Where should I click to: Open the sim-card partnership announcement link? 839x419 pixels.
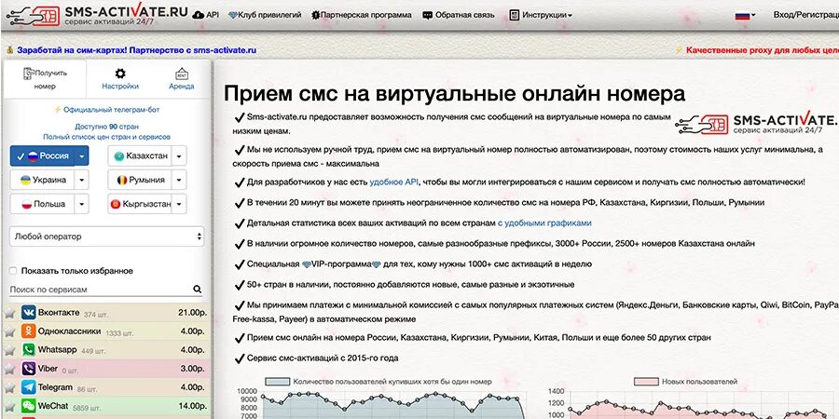tap(136, 50)
